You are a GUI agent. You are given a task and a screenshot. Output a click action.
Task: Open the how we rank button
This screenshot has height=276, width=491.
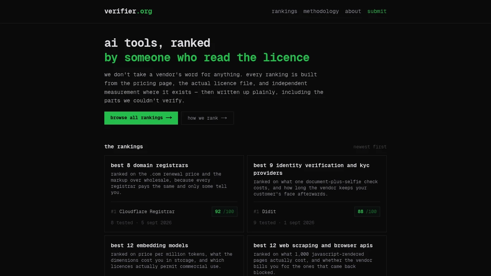(x=207, y=118)
